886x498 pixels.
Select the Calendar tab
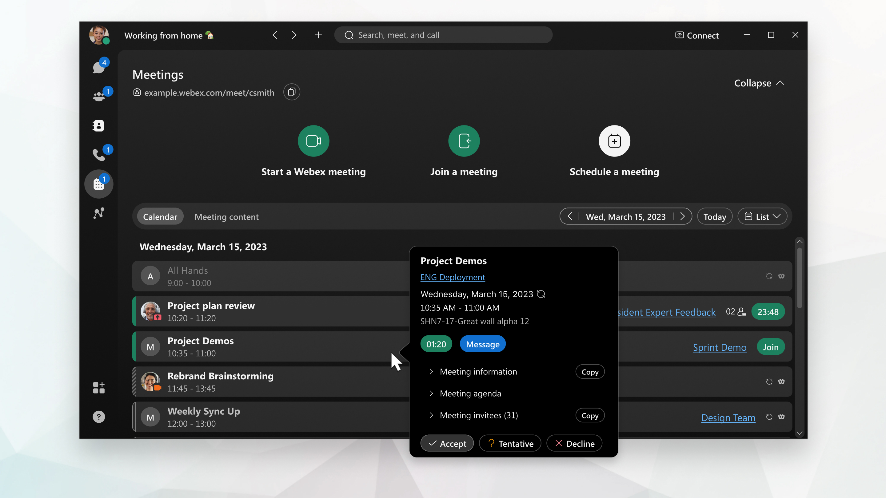pos(160,216)
